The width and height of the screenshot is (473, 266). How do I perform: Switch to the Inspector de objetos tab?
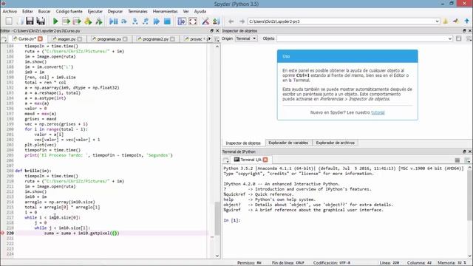pyautogui.click(x=243, y=143)
